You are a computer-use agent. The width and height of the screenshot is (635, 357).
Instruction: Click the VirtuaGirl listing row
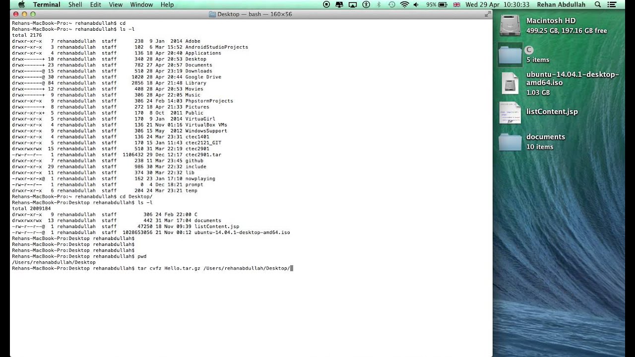pos(114,119)
